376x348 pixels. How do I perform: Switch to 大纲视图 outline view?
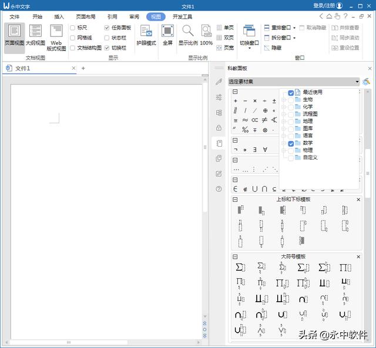pos(35,34)
